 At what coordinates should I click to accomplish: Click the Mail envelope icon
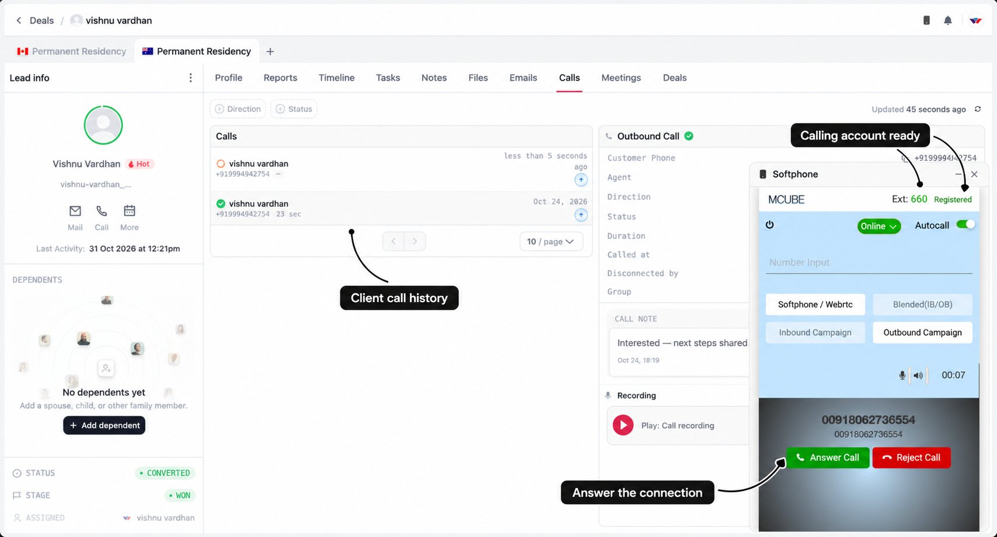click(75, 210)
